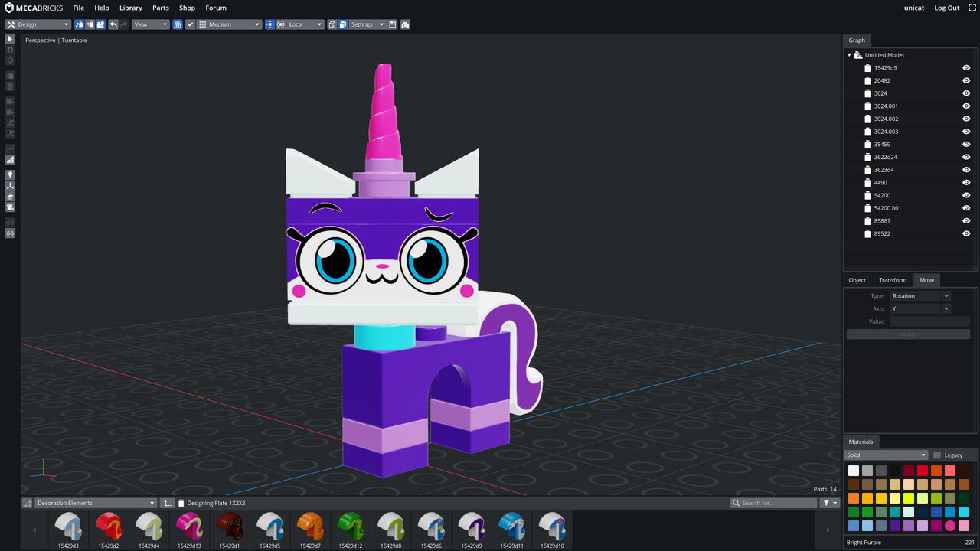Open the Axis dropdown in the Move panel
Viewport: 980px width, 551px height.
pos(920,308)
